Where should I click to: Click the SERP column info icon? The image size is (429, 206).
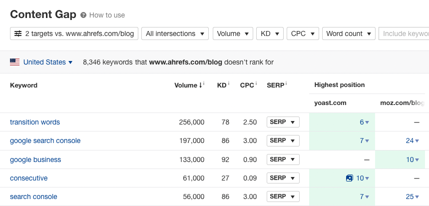(x=286, y=83)
